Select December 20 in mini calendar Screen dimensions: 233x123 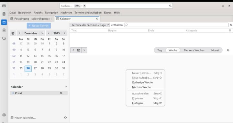pyautogui.click(x=35, y=62)
